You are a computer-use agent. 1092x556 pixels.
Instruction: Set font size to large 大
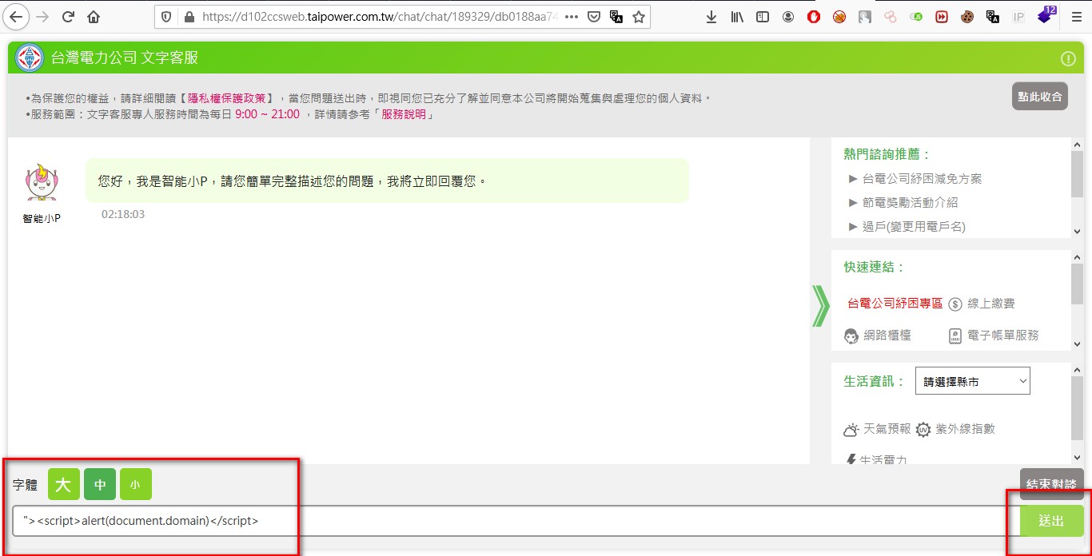(64, 484)
